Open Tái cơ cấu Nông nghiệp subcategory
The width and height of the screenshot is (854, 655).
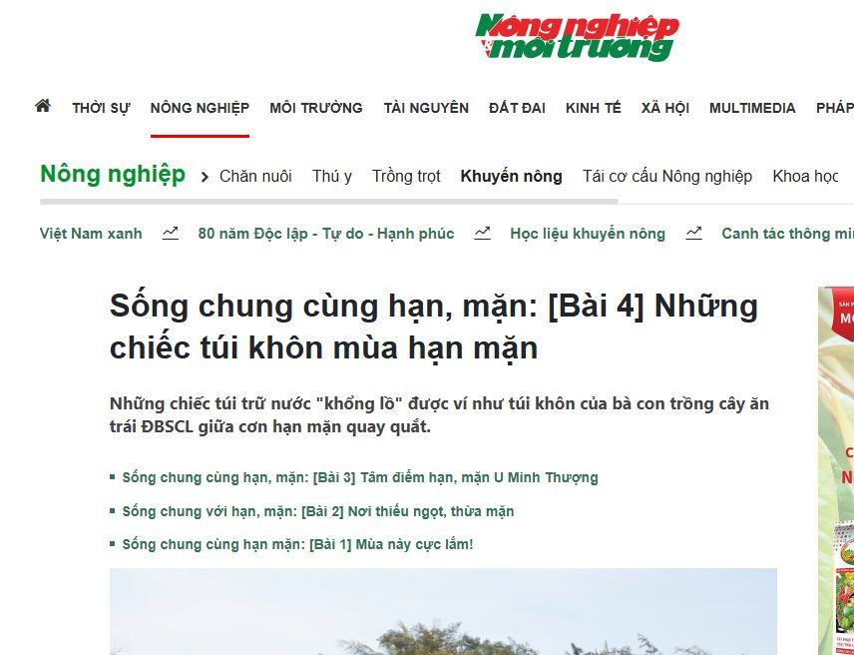pyautogui.click(x=667, y=176)
